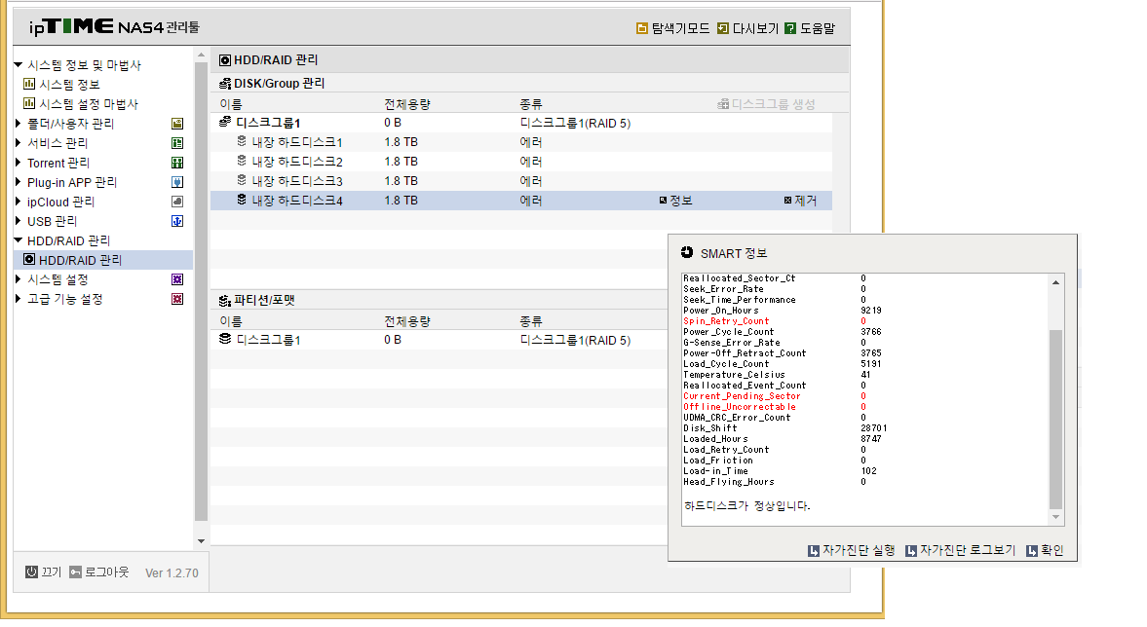Click the 폴더/사용자 관리 folder icon
This screenshot has width=1147, height=627.
click(177, 124)
